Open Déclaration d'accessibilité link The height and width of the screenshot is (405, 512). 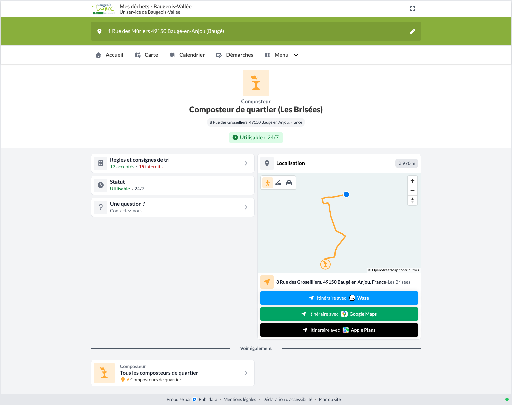click(287, 399)
